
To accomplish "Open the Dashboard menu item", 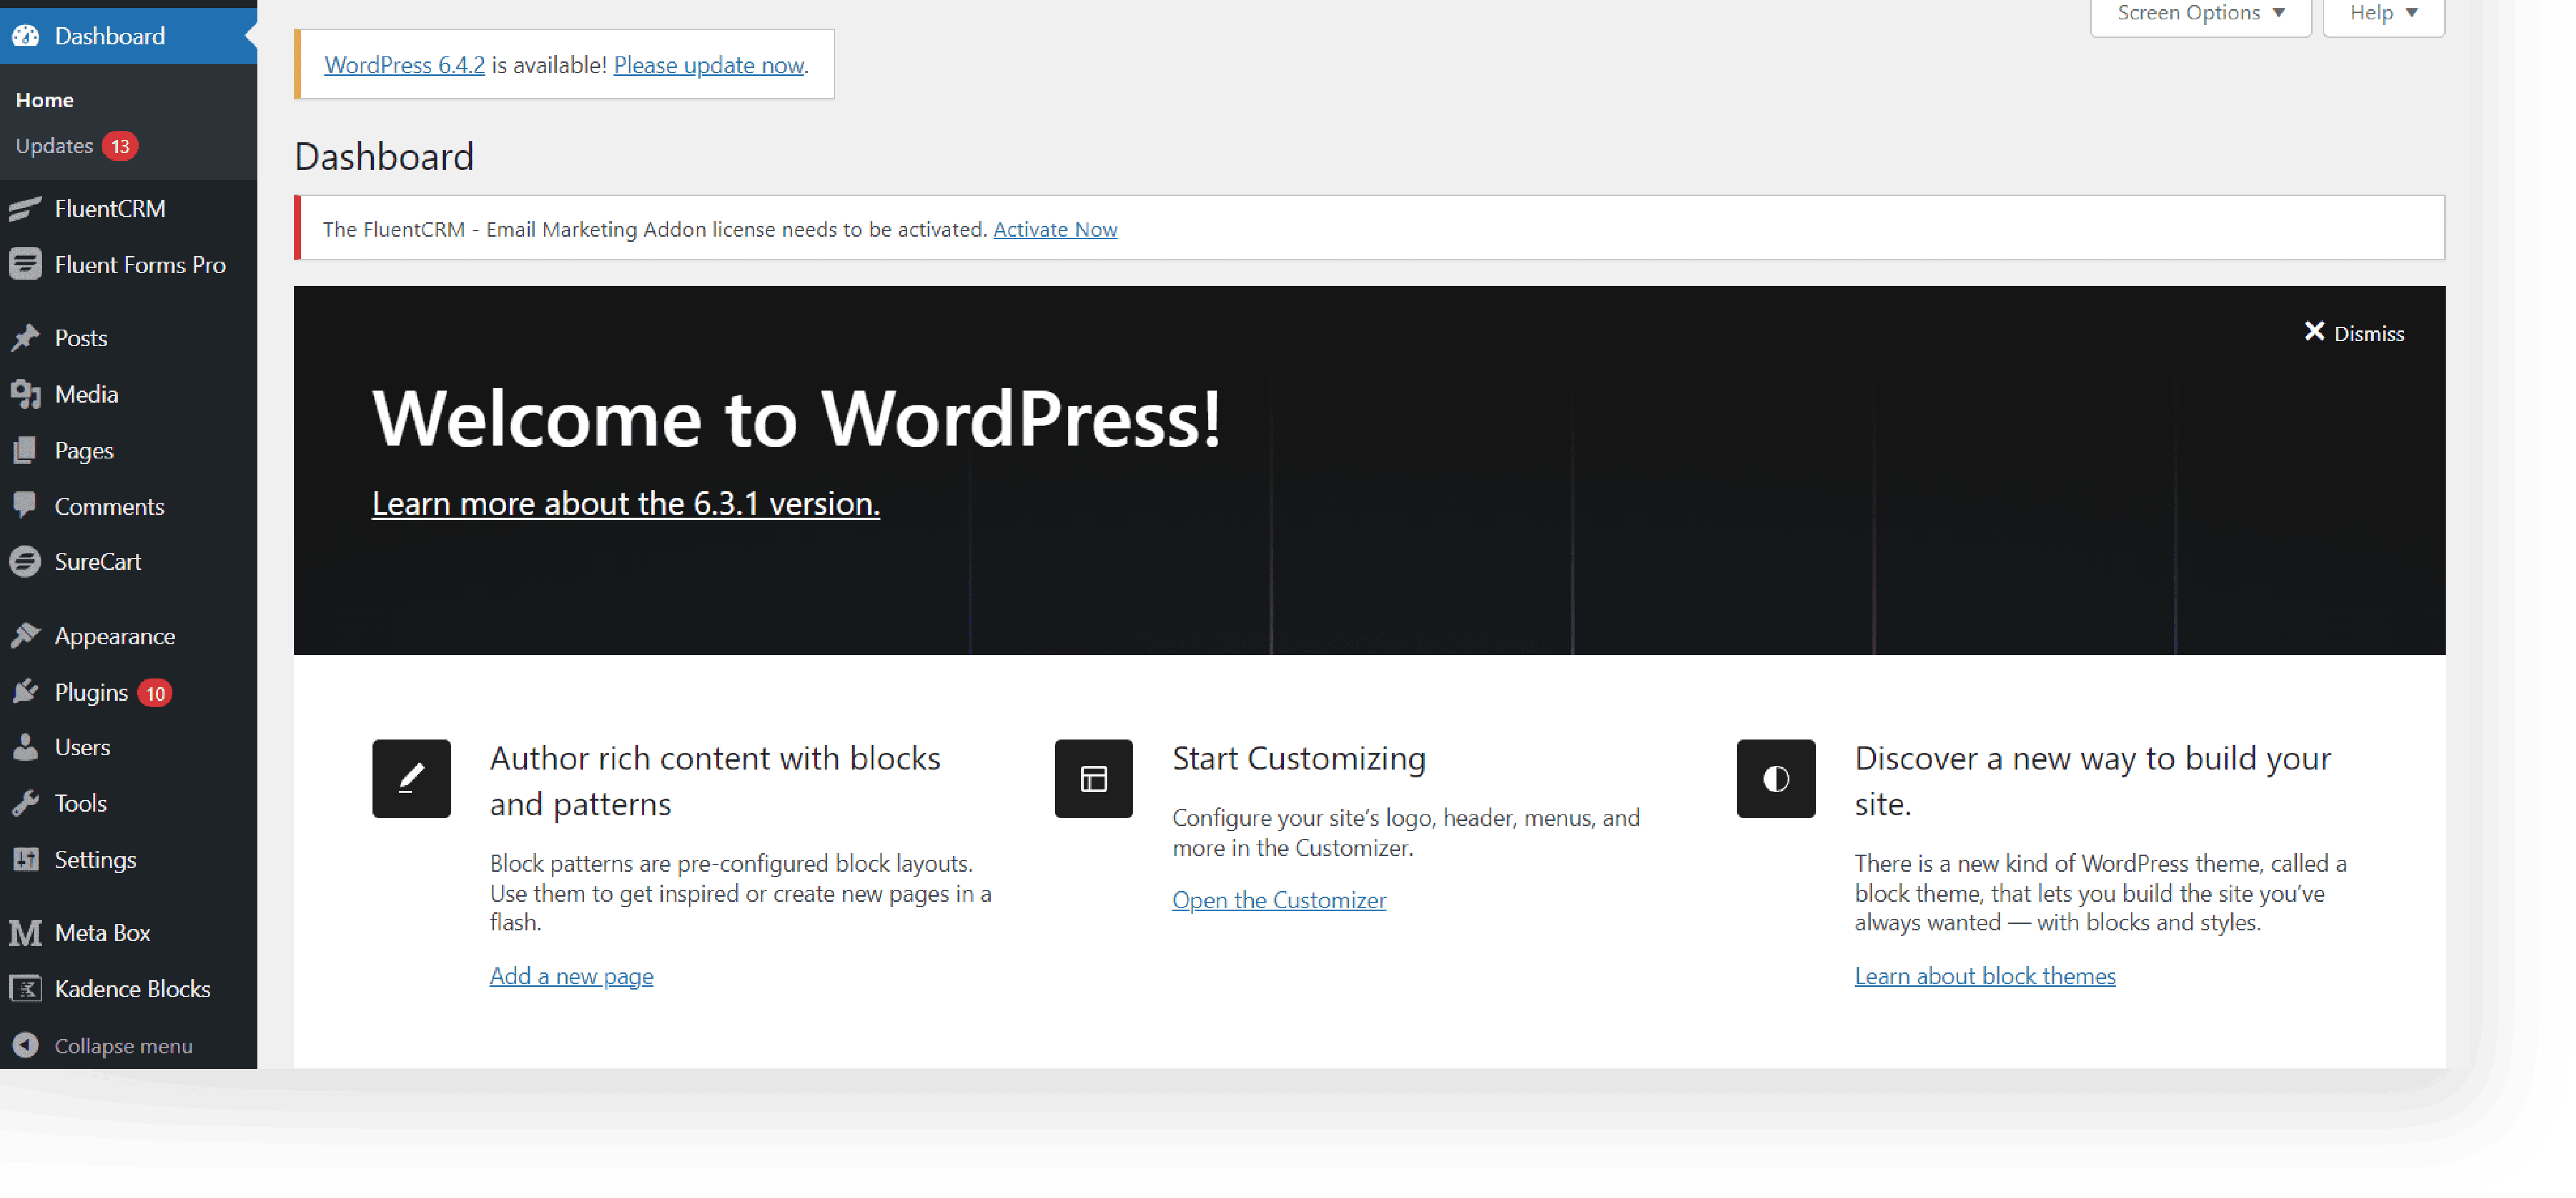I will click(128, 36).
